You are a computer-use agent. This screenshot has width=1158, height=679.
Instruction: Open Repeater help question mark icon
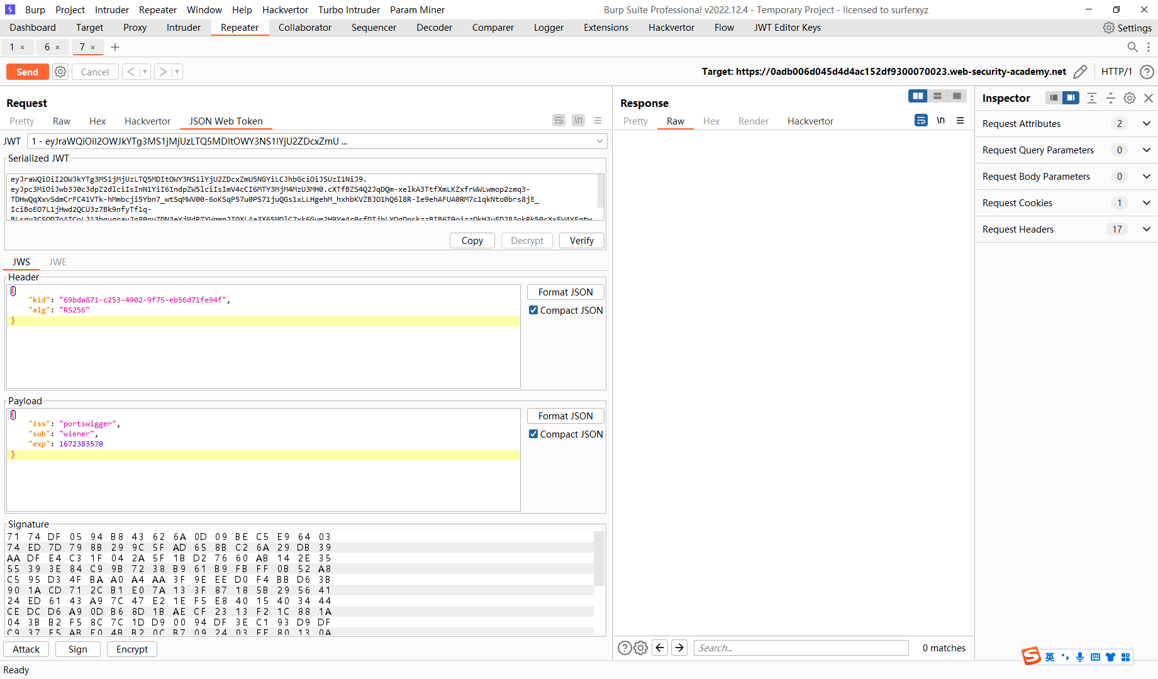click(1147, 72)
